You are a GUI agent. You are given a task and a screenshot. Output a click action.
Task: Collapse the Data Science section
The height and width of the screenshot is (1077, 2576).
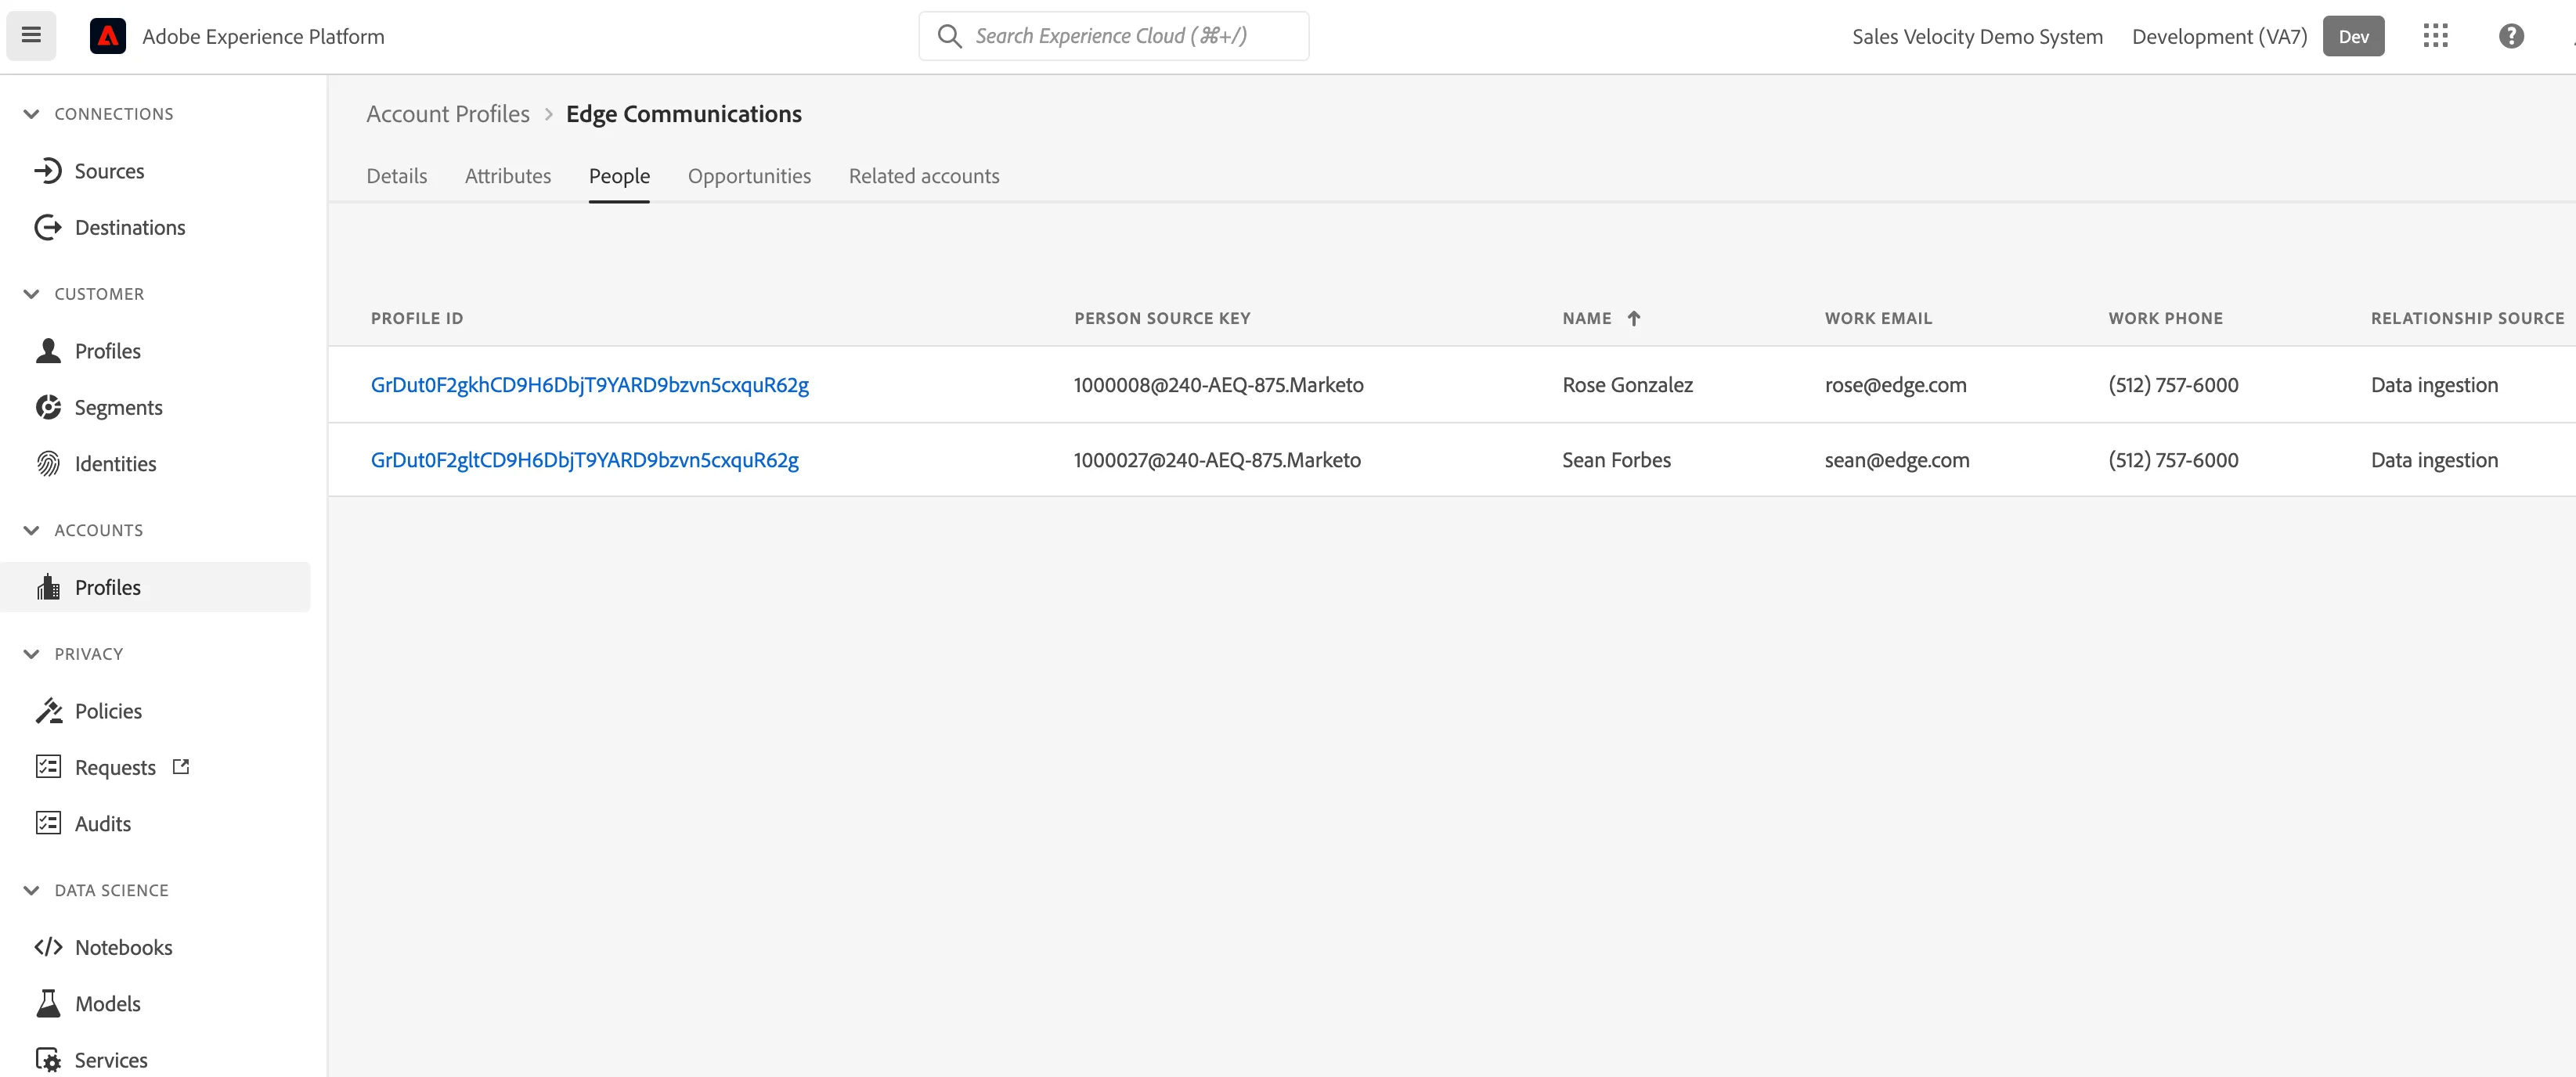(31, 890)
